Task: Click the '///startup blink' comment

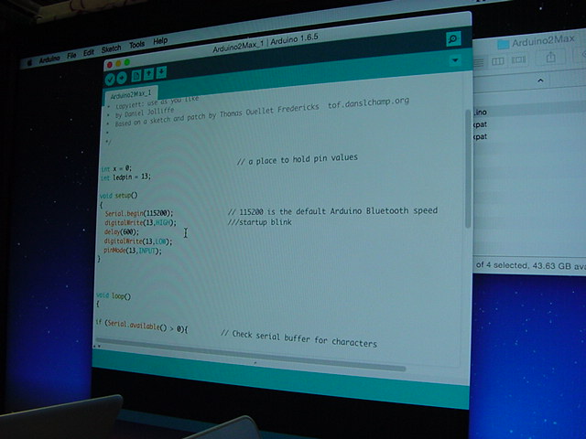Action: 259,222
